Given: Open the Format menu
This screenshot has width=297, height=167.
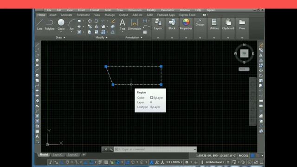Looking at the screenshot, I should click(95, 10).
